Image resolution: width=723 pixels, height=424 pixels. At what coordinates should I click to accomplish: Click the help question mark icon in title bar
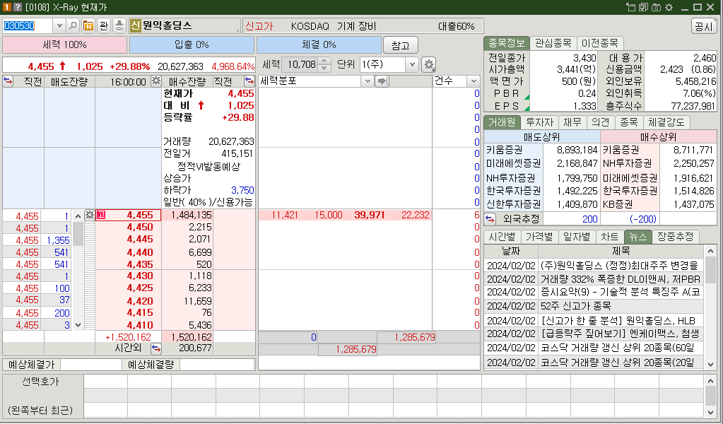(x=17, y=7)
